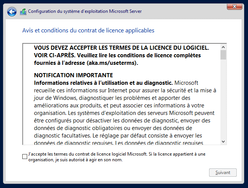This screenshot has height=188, width=248.
Task: Click the license text scrollbar thumb
Action: [x=223, y=55]
